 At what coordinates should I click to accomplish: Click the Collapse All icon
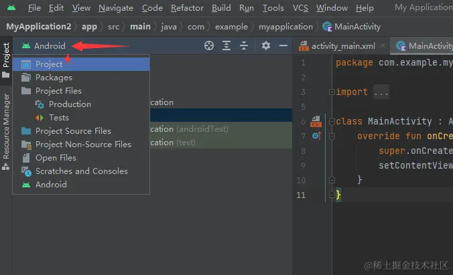point(244,45)
